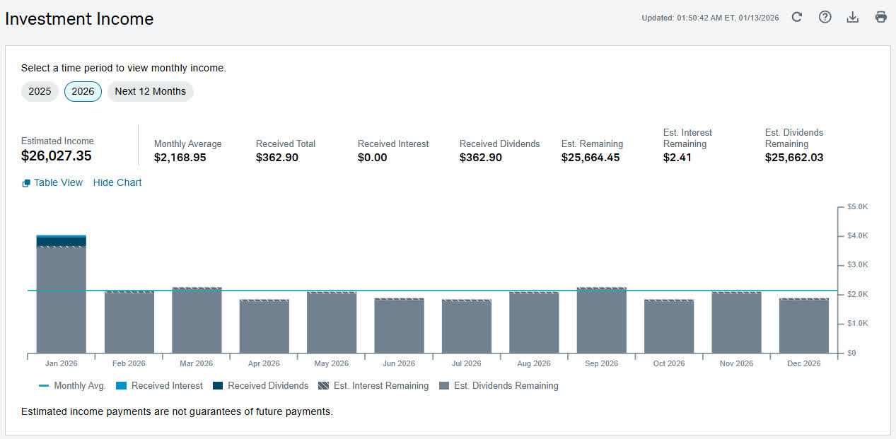896x439 pixels.
Task: Click the Est. Interest Remaining hatched legend icon
Action: click(x=324, y=386)
